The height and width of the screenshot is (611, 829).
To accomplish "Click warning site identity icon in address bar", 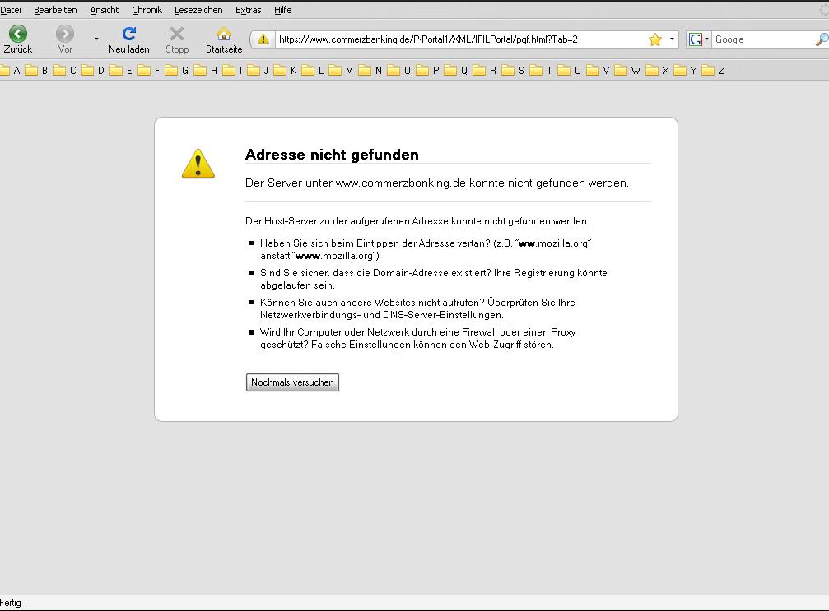I will 263,39.
